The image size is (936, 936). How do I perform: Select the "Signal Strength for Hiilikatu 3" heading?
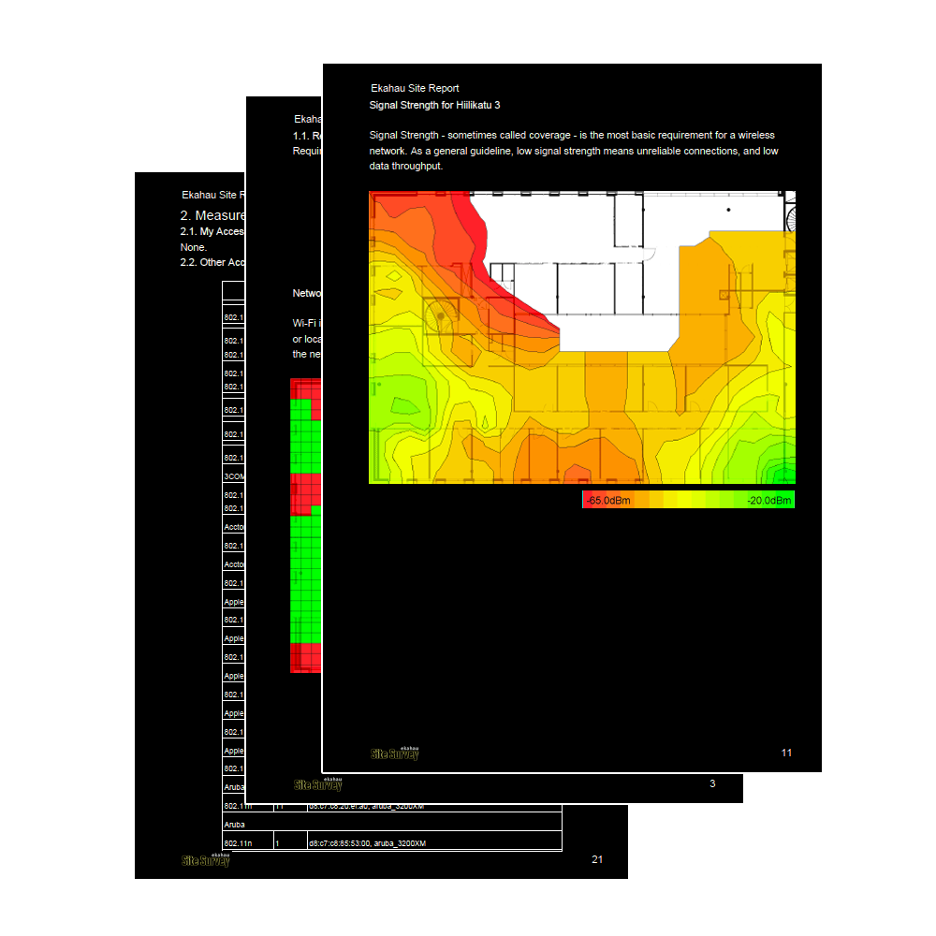pos(434,105)
